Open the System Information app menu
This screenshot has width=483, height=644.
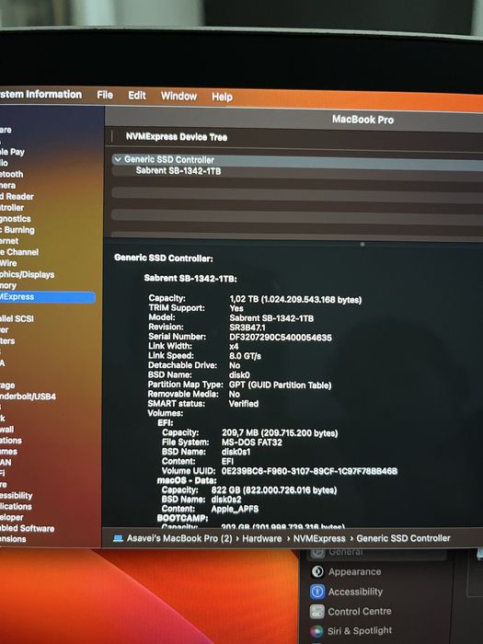40,94
